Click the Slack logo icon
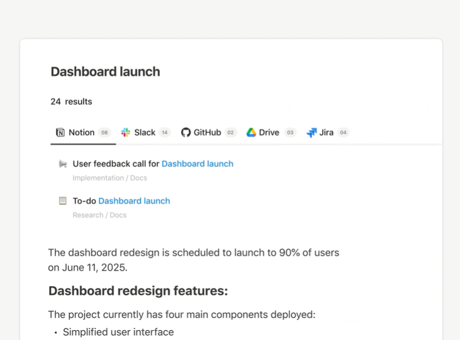This screenshot has width=460, height=340. (x=126, y=133)
